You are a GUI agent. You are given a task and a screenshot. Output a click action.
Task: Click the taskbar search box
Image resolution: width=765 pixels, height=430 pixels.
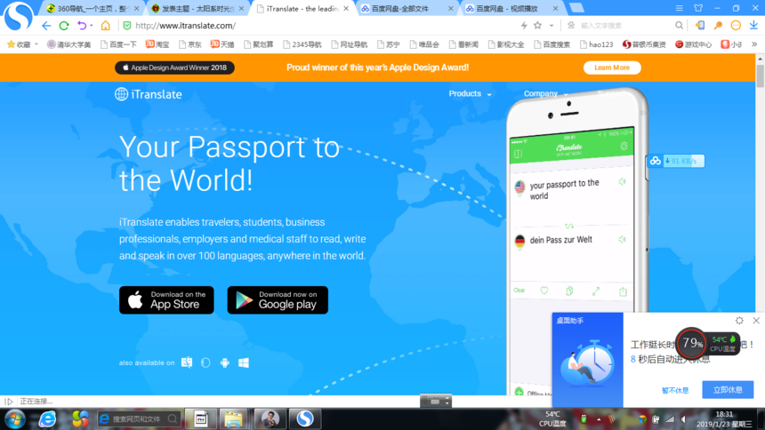point(139,418)
